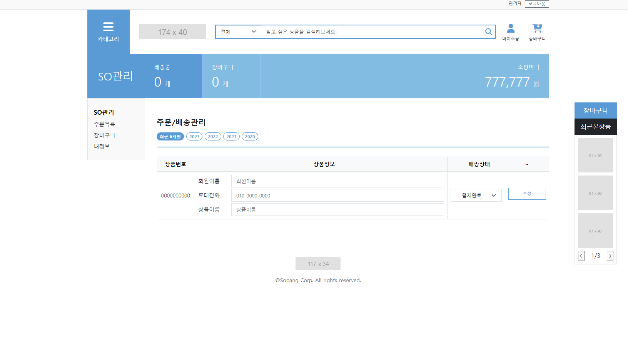628x361 pixels.
Task: Click the SO관리 sidebar heading
Action: pyautogui.click(x=104, y=112)
